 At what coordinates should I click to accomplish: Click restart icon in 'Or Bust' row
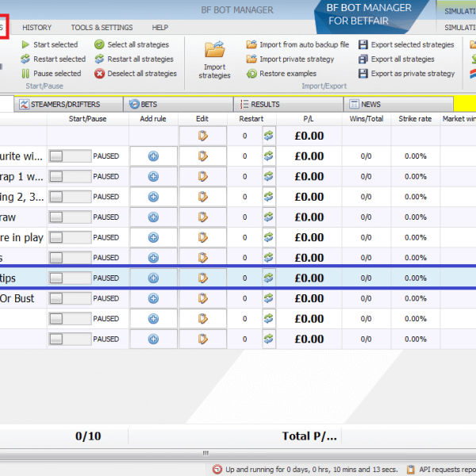(268, 298)
